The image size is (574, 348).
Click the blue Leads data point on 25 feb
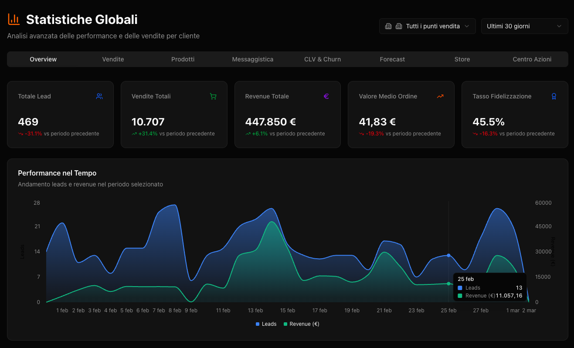click(448, 255)
